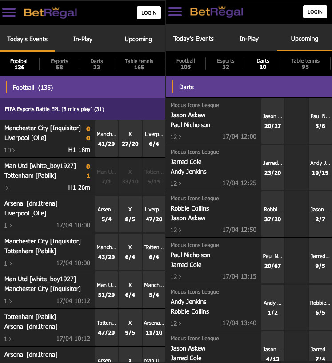Bet draw at 9/5
Viewport: 332px width, 363px height.
tap(130, 327)
